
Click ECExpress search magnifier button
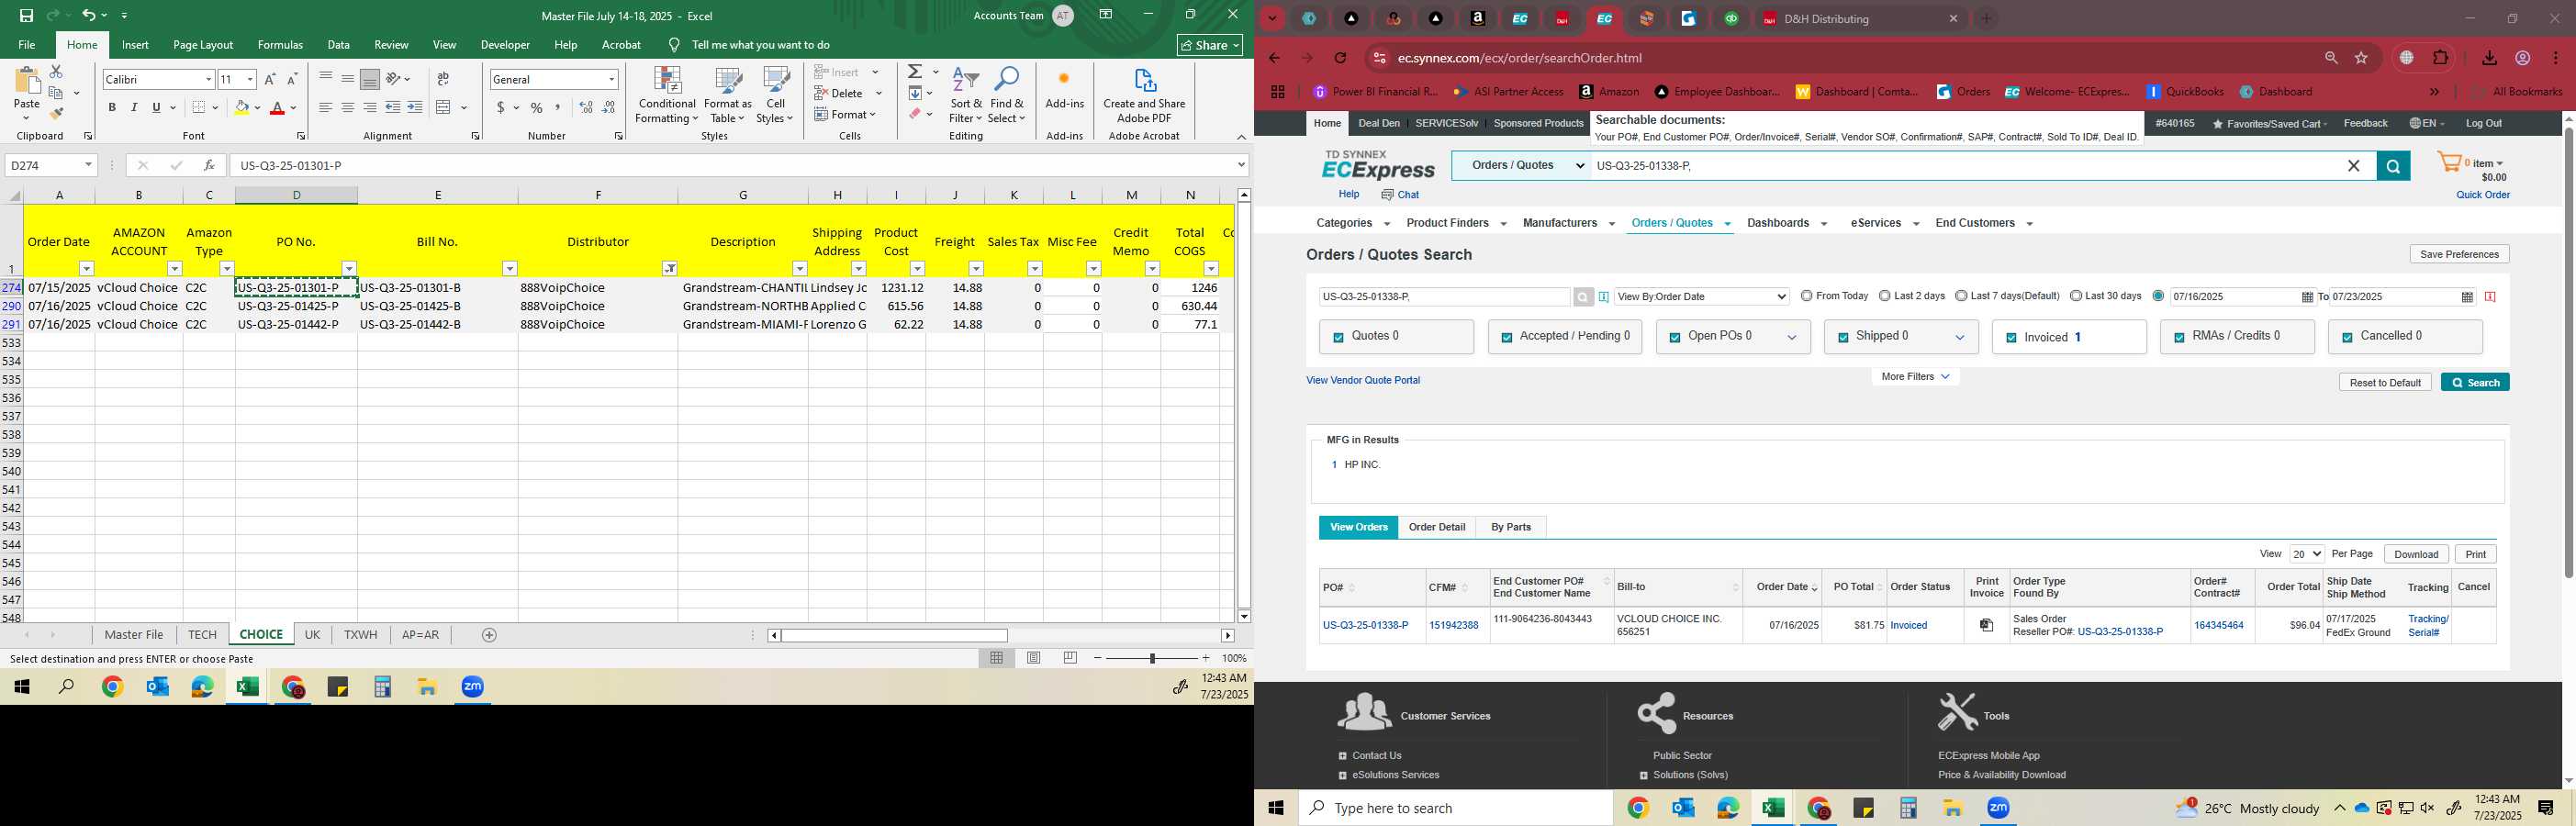pos(2393,166)
